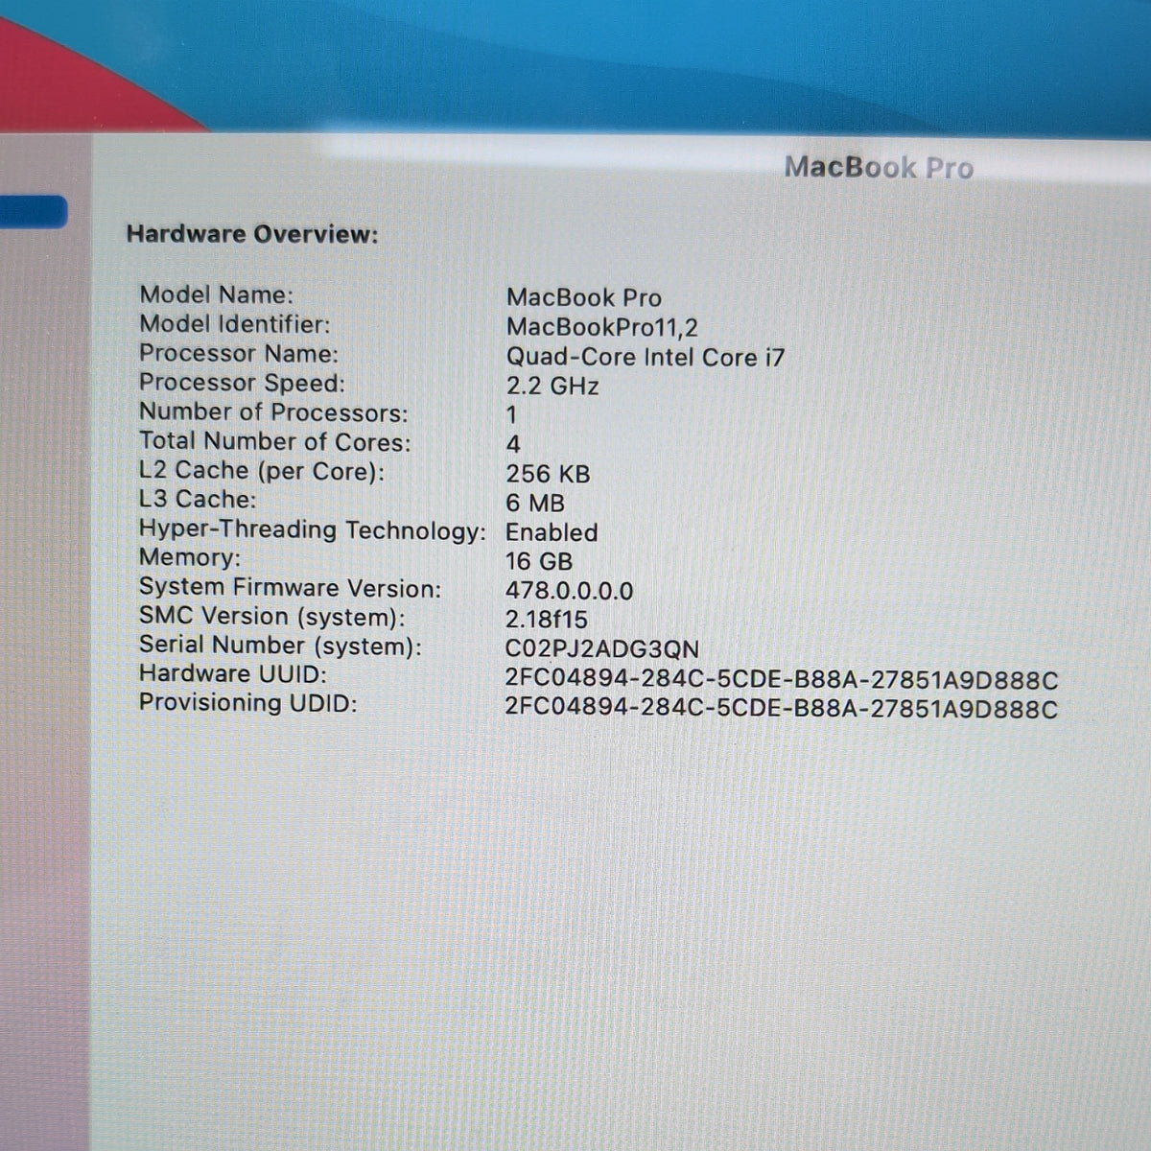Click the "L3 Cache:" label
The image size is (1151, 1151).
pyautogui.click(x=198, y=500)
